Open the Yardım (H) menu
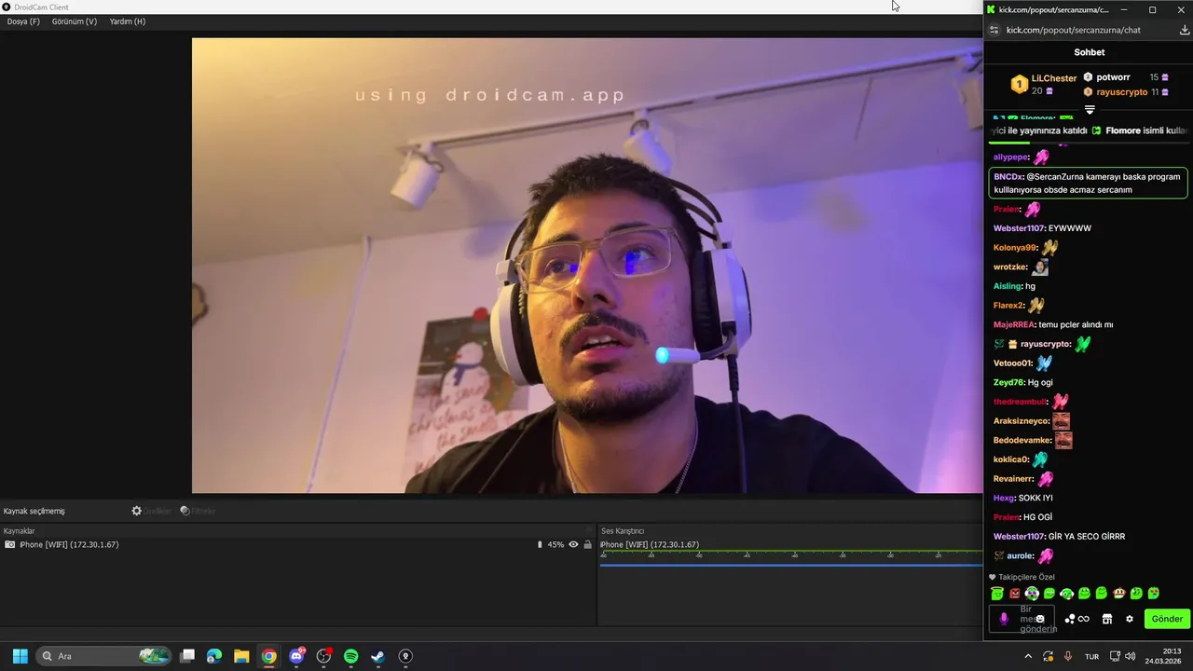The height and width of the screenshot is (671, 1193). tap(128, 21)
